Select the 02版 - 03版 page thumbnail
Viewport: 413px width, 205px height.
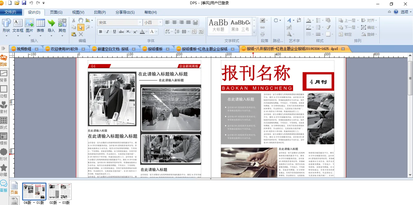tap(60, 191)
